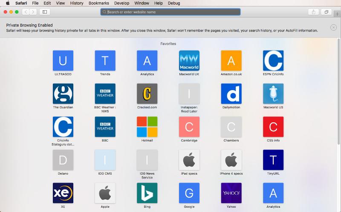Open the Amazon.co.uk favorite tile

[231, 60]
